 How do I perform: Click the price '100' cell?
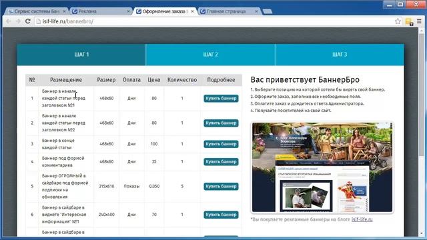coord(154,144)
